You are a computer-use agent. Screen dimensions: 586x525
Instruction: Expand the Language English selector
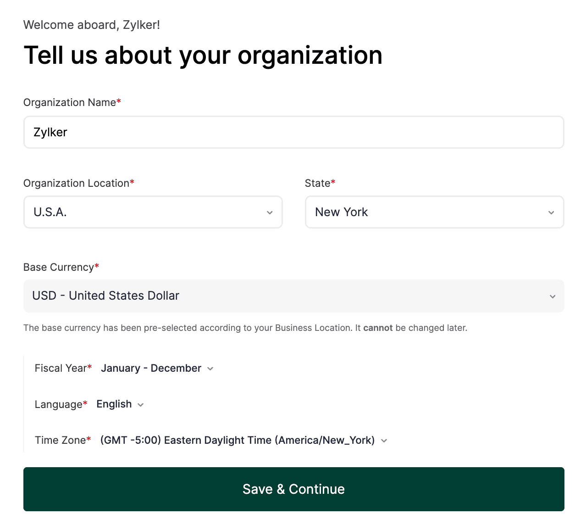point(120,404)
